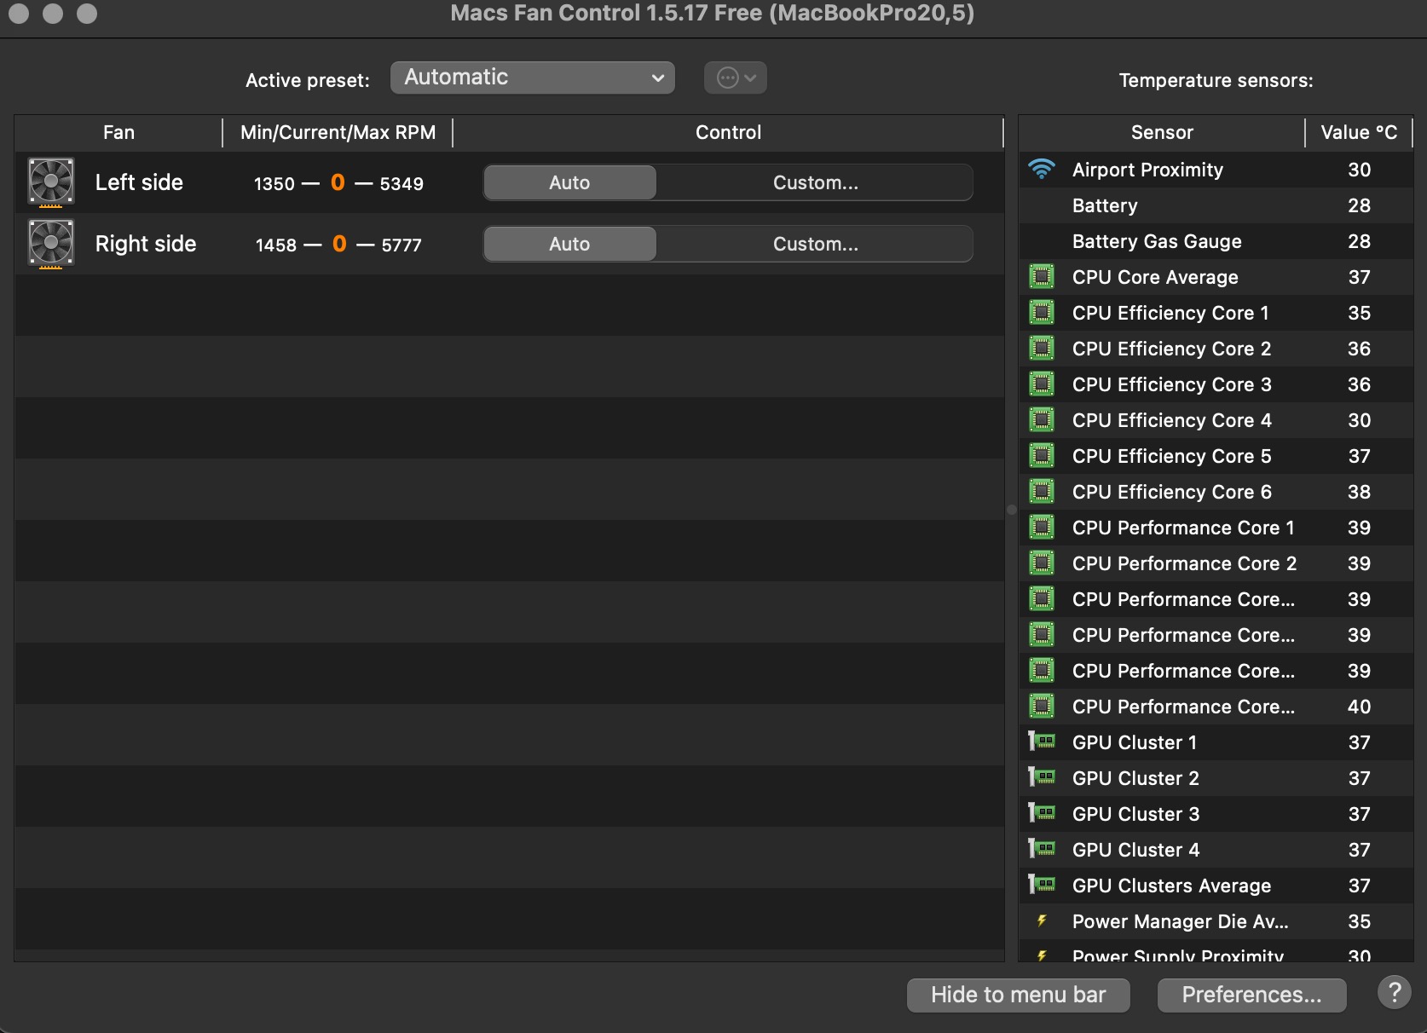Click the Power Manager Die Av... label
The width and height of the screenshot is (1427, 1033).
pos(1180,921)
